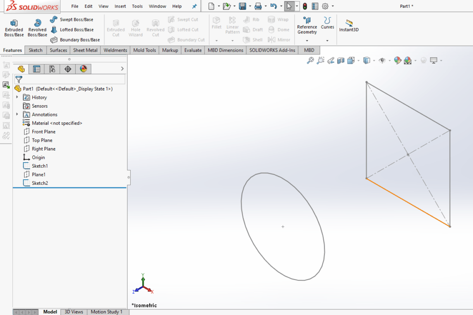473x315 pixels.
Task: Click the filter icon in tree
Action: click(18, 79)
